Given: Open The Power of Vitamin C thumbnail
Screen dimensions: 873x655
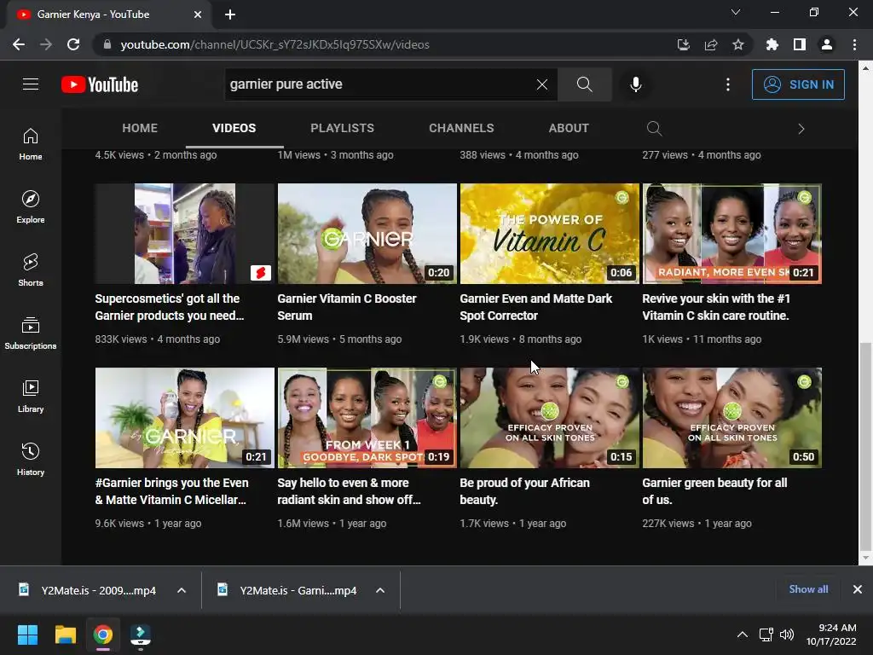Looking at the screenshot, I should coord(550,234).
